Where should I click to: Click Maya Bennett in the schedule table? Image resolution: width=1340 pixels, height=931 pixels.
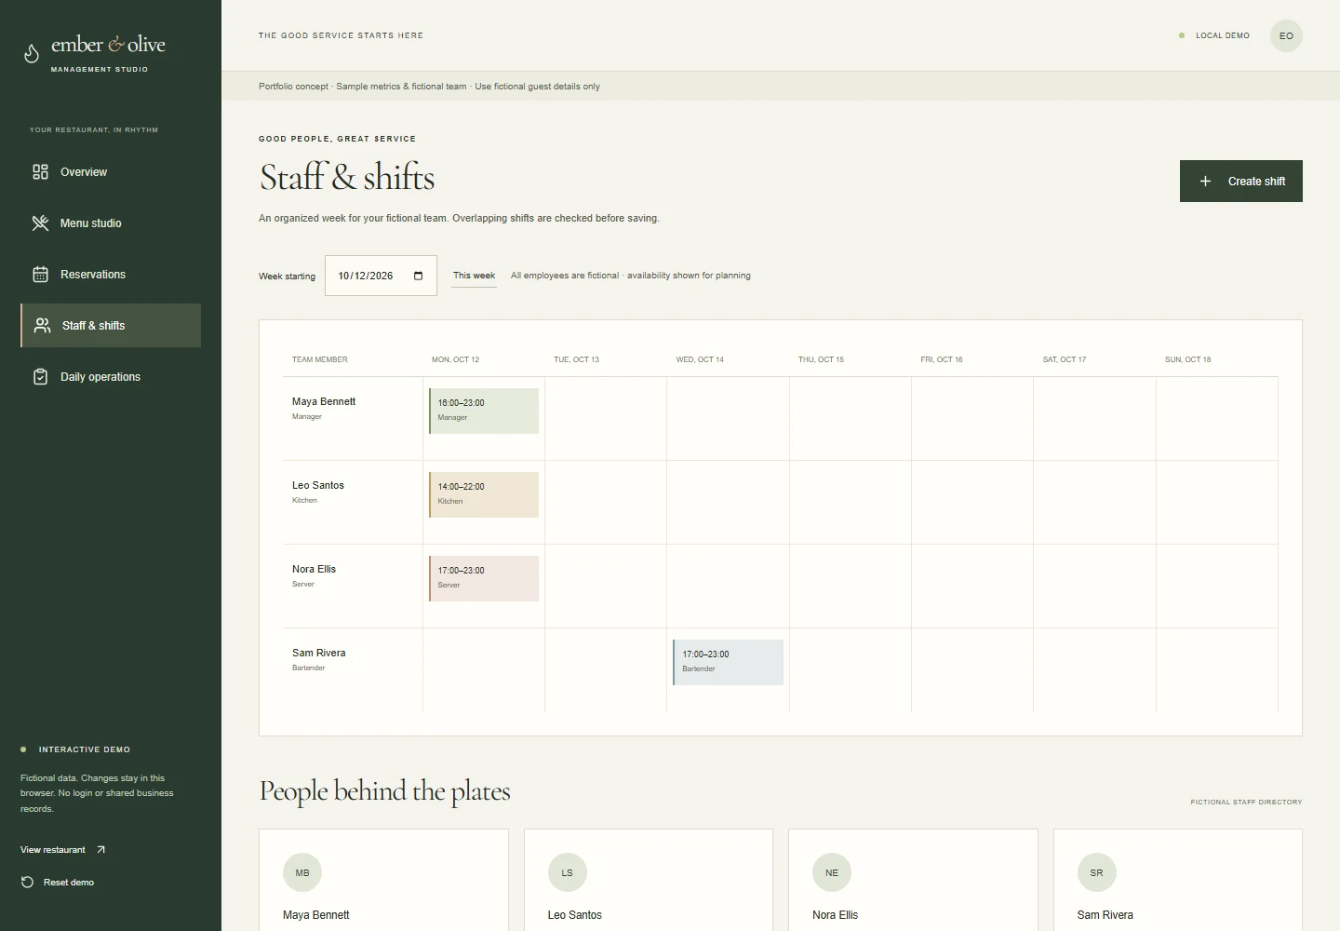pos(324,402)
